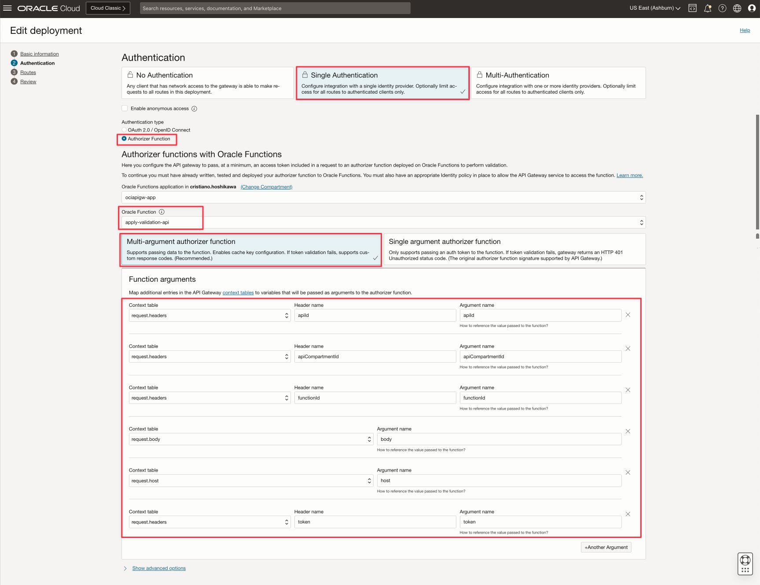Click the +Another Argument button

(x=606, y=547)
